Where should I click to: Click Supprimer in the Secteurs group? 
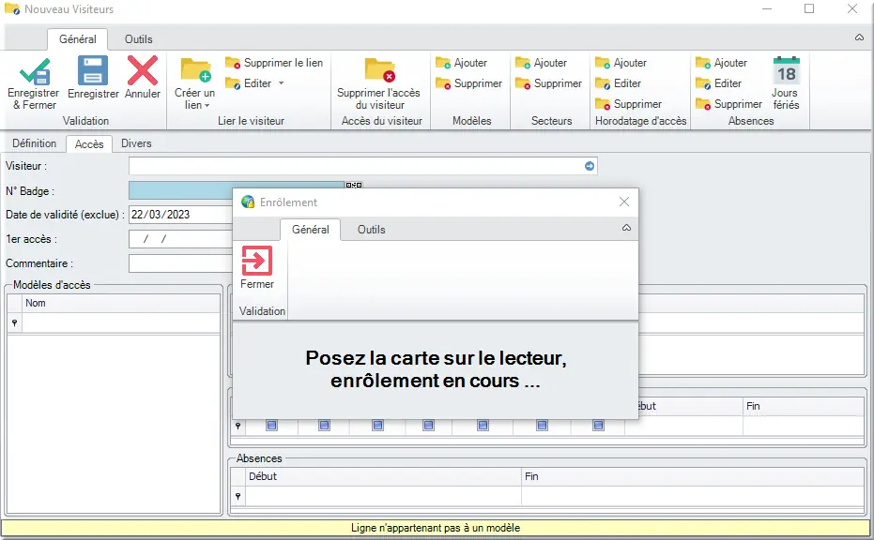click(x=548, y=82)
